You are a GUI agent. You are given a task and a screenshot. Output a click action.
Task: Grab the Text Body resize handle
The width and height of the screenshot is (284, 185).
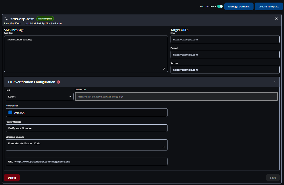click(164, 69)
